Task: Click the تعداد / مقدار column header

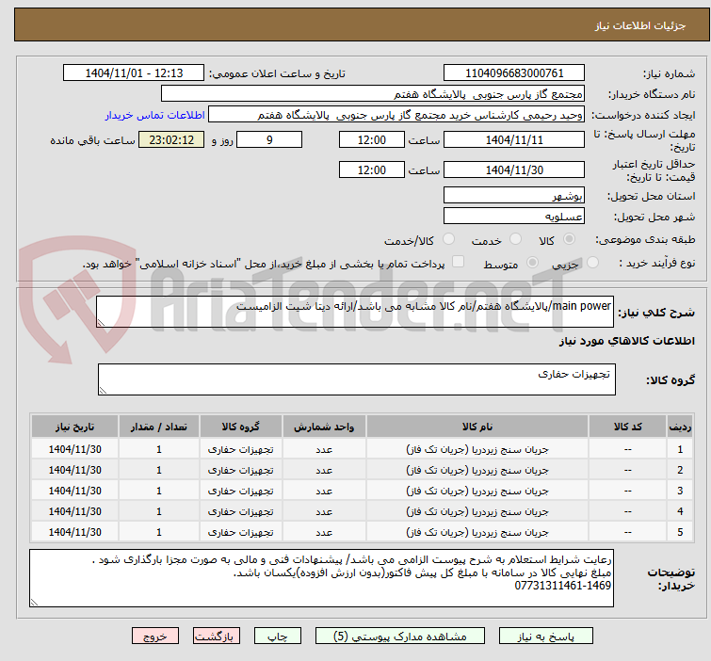Action: 159,427
